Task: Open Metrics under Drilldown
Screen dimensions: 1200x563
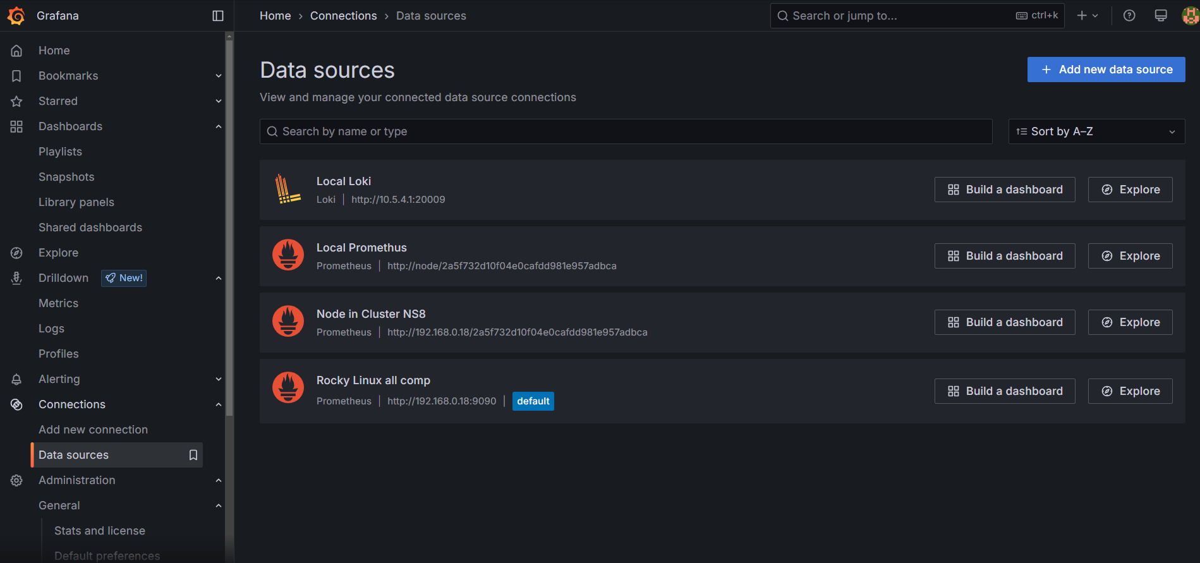Action: pyautogui.click(x=58, y=303)
